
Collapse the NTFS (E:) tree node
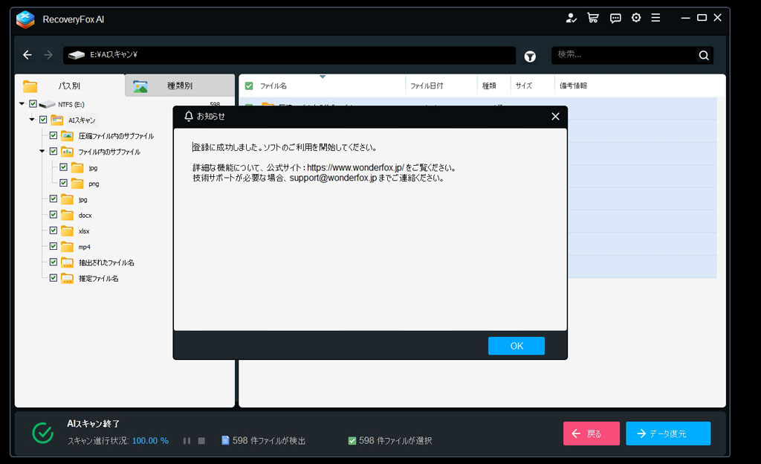pyautogui.click(x=22, y=104)
